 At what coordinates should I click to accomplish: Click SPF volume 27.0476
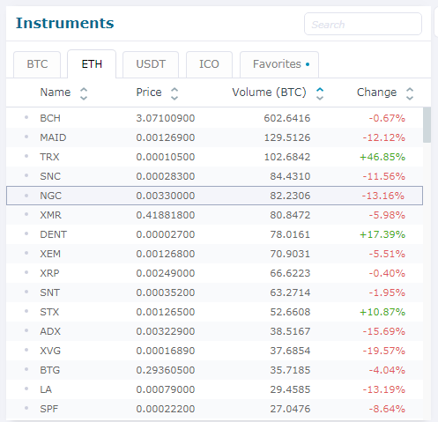[x=290, y=409]
